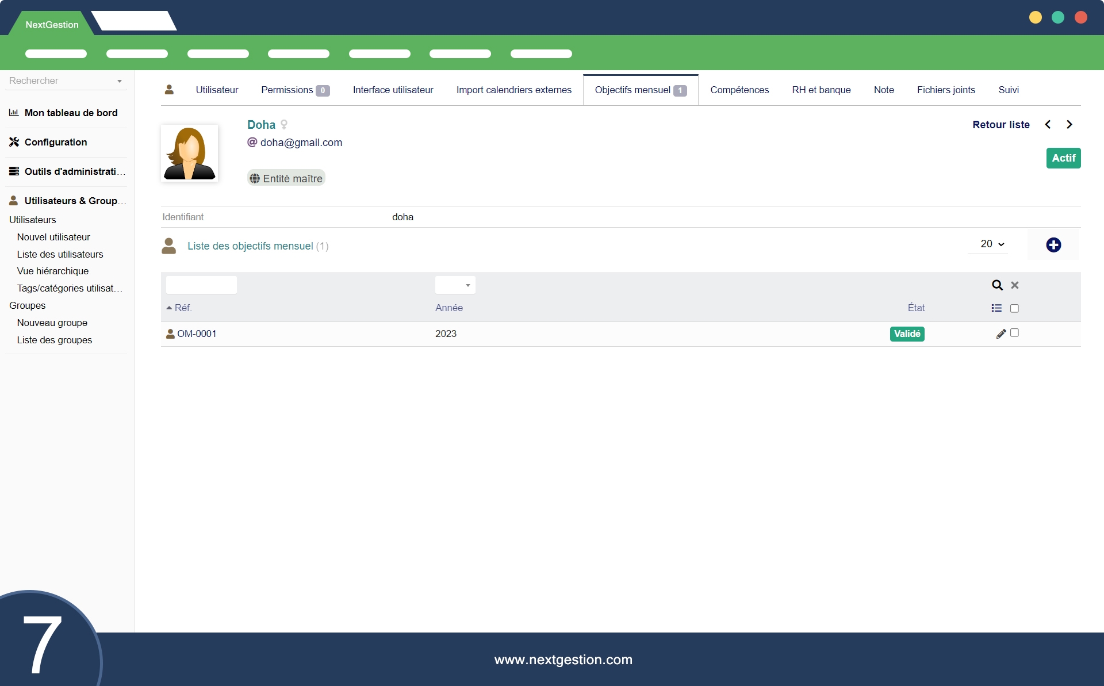Image resolution: width=1104 pixels, height=686 pixels.
Task: Open the column selector list icon
Action: click(x=996, y=308)
